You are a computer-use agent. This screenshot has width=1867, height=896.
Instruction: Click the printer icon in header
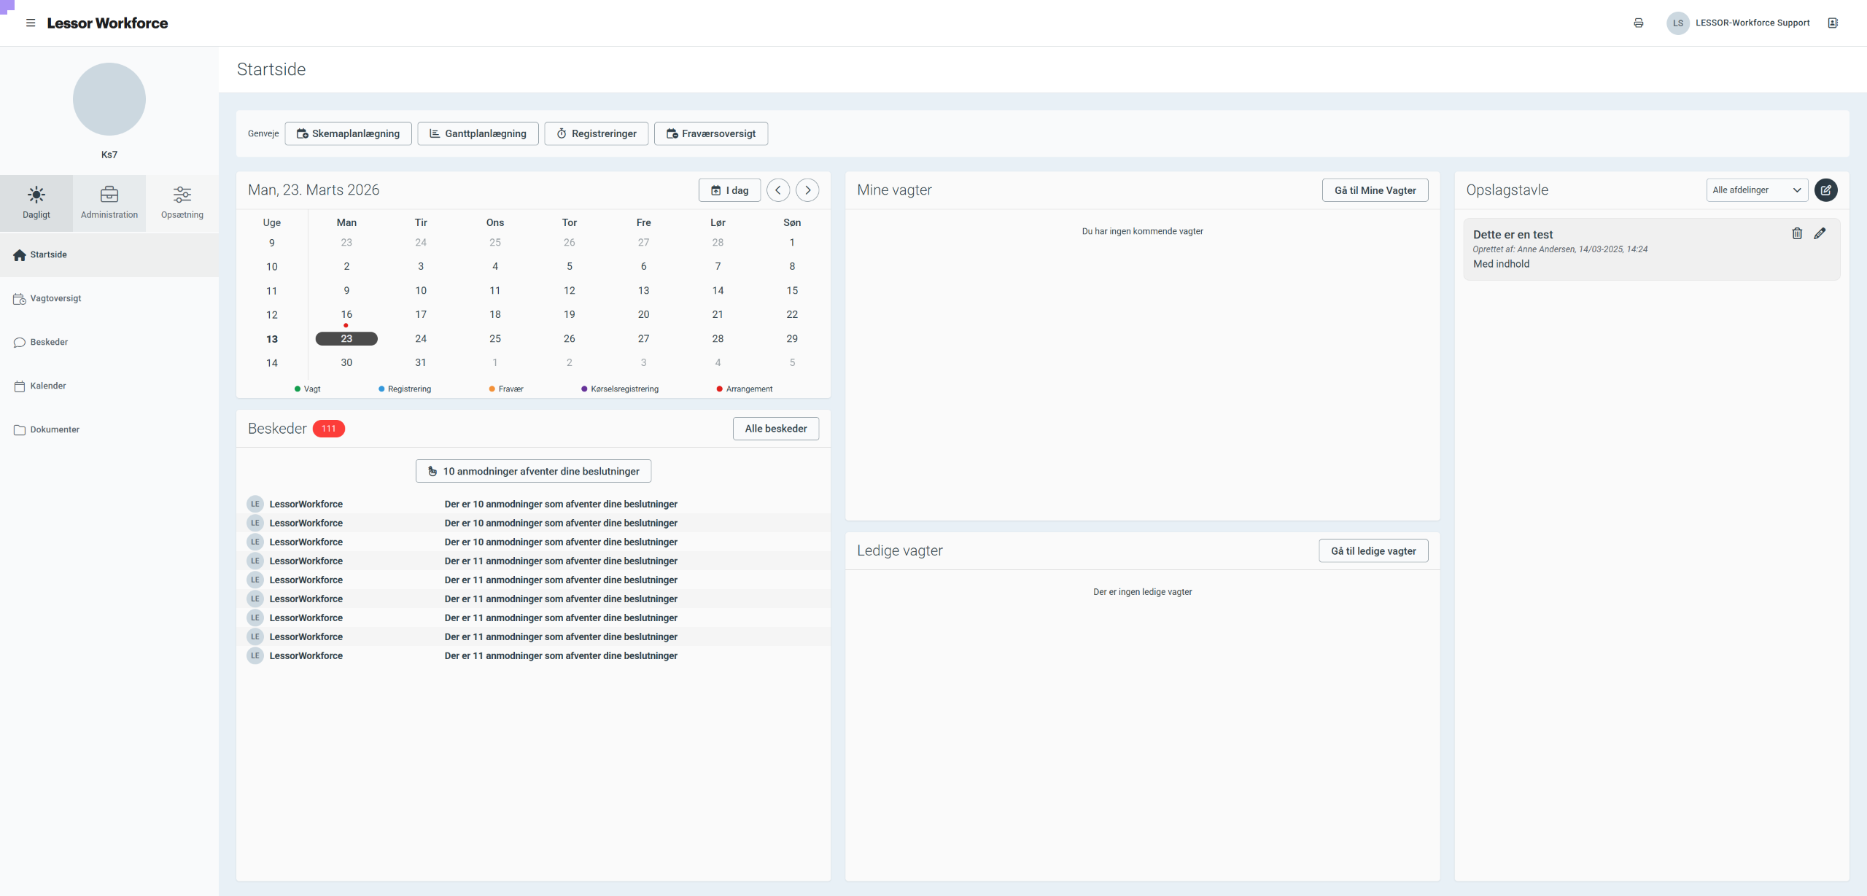click(1638, 23)
